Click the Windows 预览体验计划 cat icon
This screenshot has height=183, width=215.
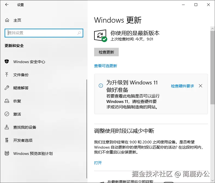pos(7,153)
